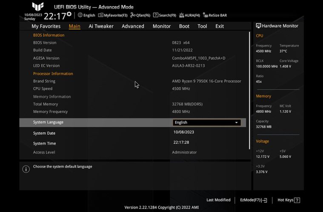Click the Processor Information heading
The image size is (323, 212).
click(x=53, y=74)
